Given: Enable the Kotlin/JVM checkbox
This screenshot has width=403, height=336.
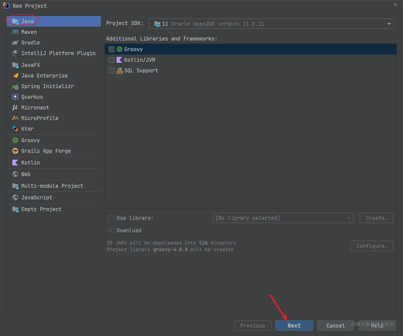Looking at the screenshot, I should click(x=111, y=60).
